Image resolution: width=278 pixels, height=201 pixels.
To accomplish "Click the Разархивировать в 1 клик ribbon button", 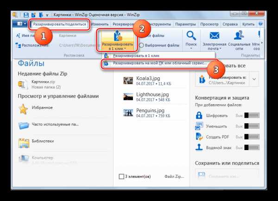I will click(117, 40).
